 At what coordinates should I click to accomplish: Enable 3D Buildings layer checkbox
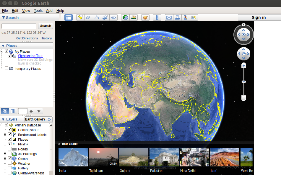pos(10,154)
